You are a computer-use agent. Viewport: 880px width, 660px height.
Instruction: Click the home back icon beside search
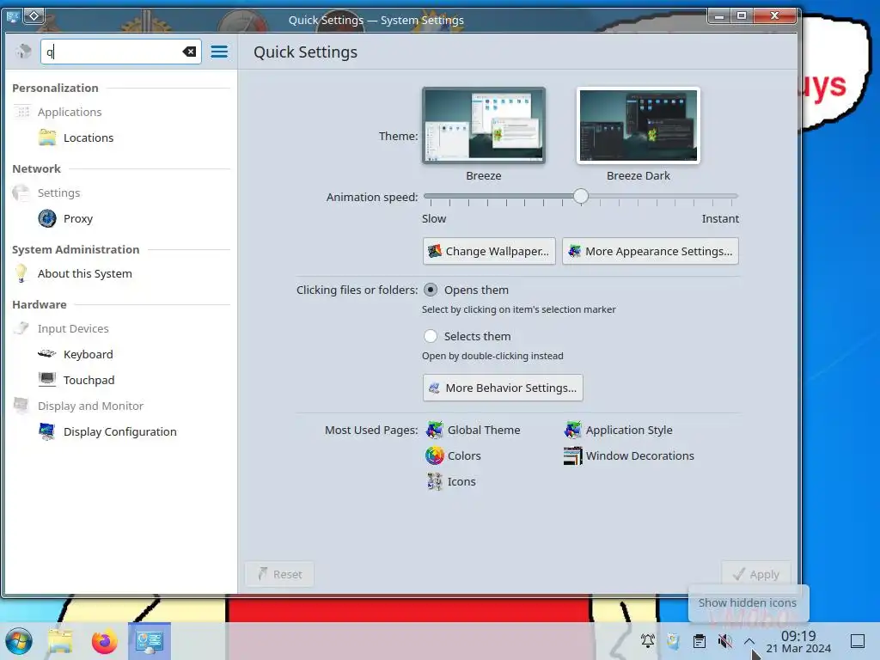23,52
